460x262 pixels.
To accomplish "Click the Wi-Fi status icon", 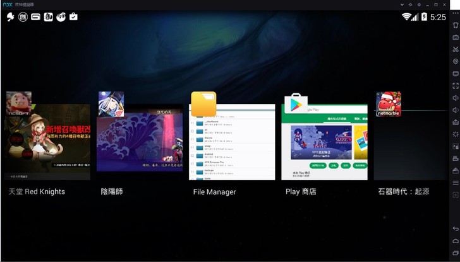I will tap(406, 16).
